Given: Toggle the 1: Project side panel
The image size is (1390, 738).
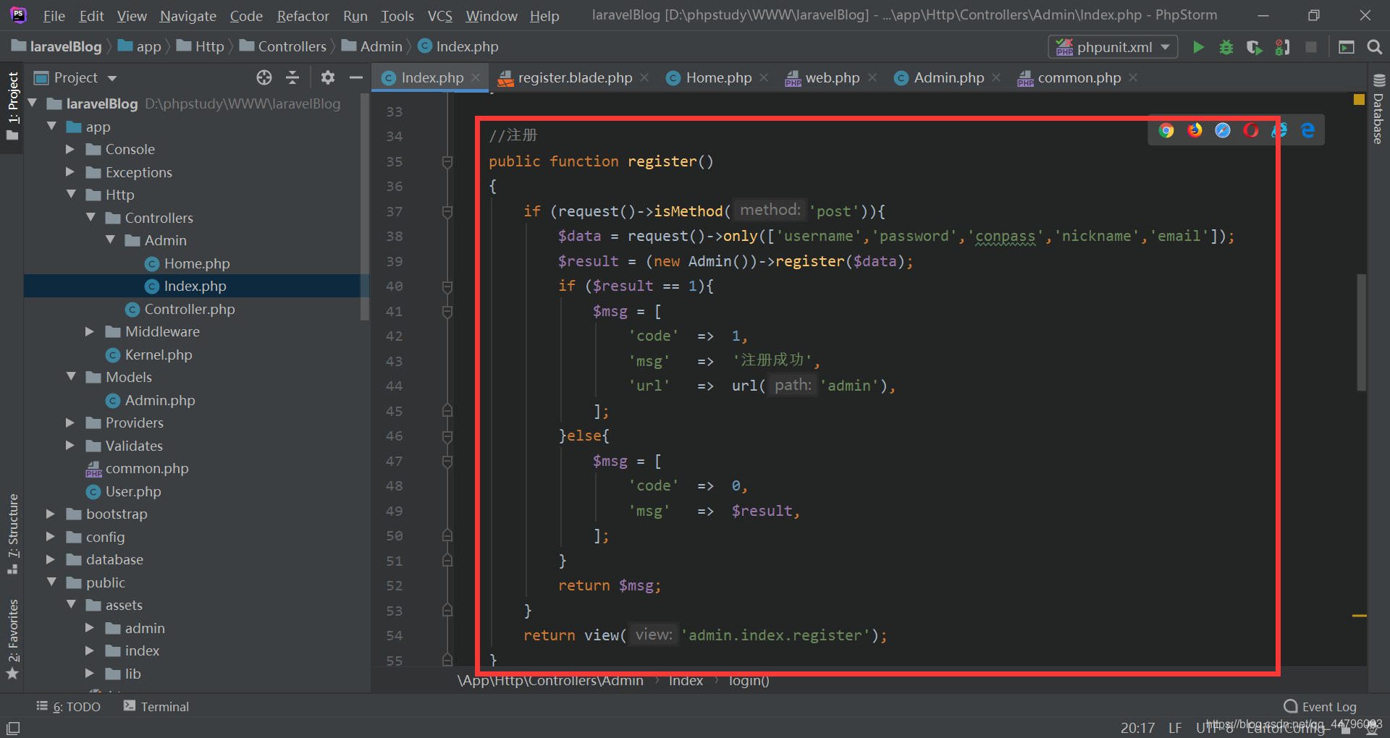Looking at the screenshot, I should coord(12,107).
